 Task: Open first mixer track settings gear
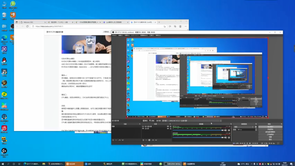229,130
